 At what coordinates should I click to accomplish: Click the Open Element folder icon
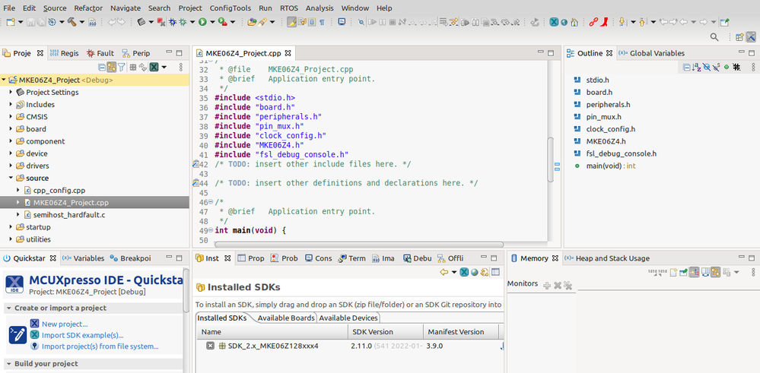(252, 22)
